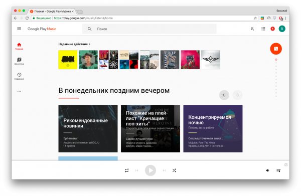Bookmark page with star icon
Screen dimensions: 301x196
point(255,18)
